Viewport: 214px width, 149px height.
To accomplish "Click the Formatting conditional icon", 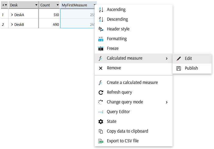I will coord(101,39).
